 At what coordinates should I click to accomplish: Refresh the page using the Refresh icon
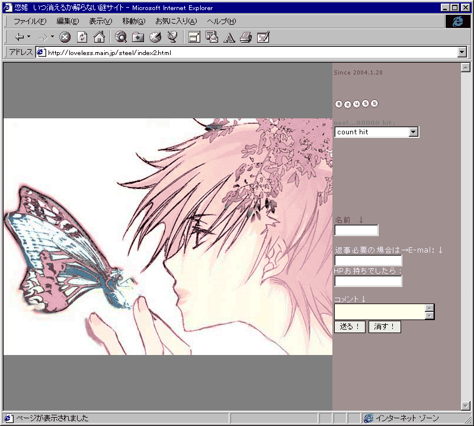tap(82, 37)
